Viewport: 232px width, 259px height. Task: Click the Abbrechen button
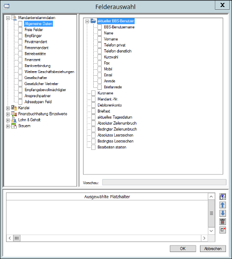click(213, 249)
